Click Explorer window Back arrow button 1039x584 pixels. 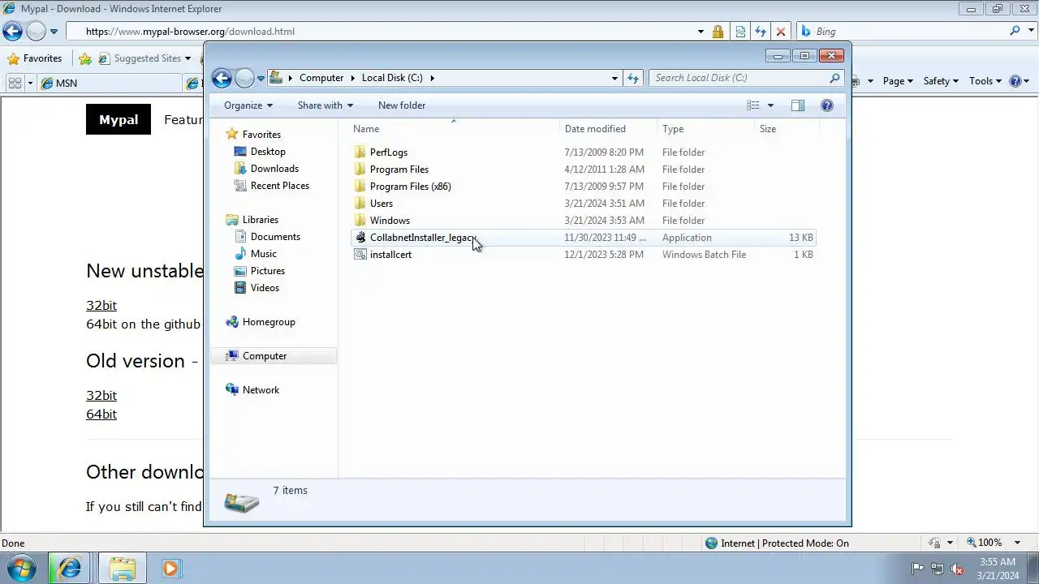222,78
